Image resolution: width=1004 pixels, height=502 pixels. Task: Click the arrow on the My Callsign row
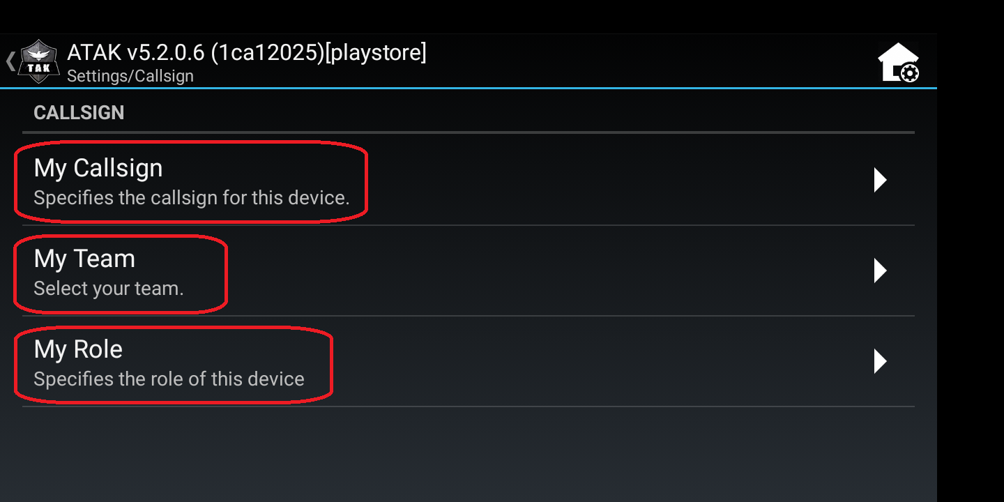point(880,180)
